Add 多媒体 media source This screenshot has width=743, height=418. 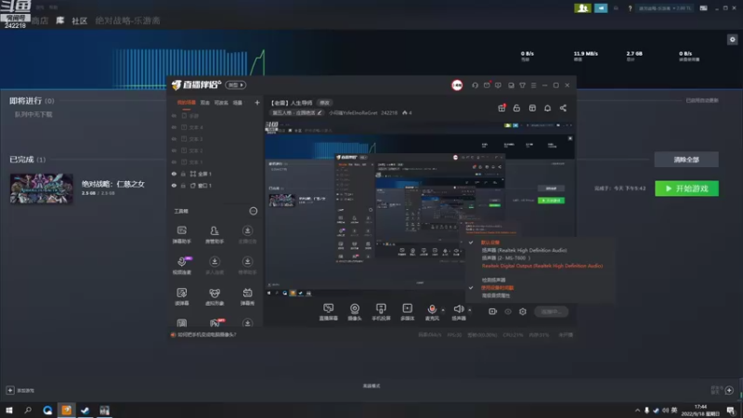tap(407, 312)
